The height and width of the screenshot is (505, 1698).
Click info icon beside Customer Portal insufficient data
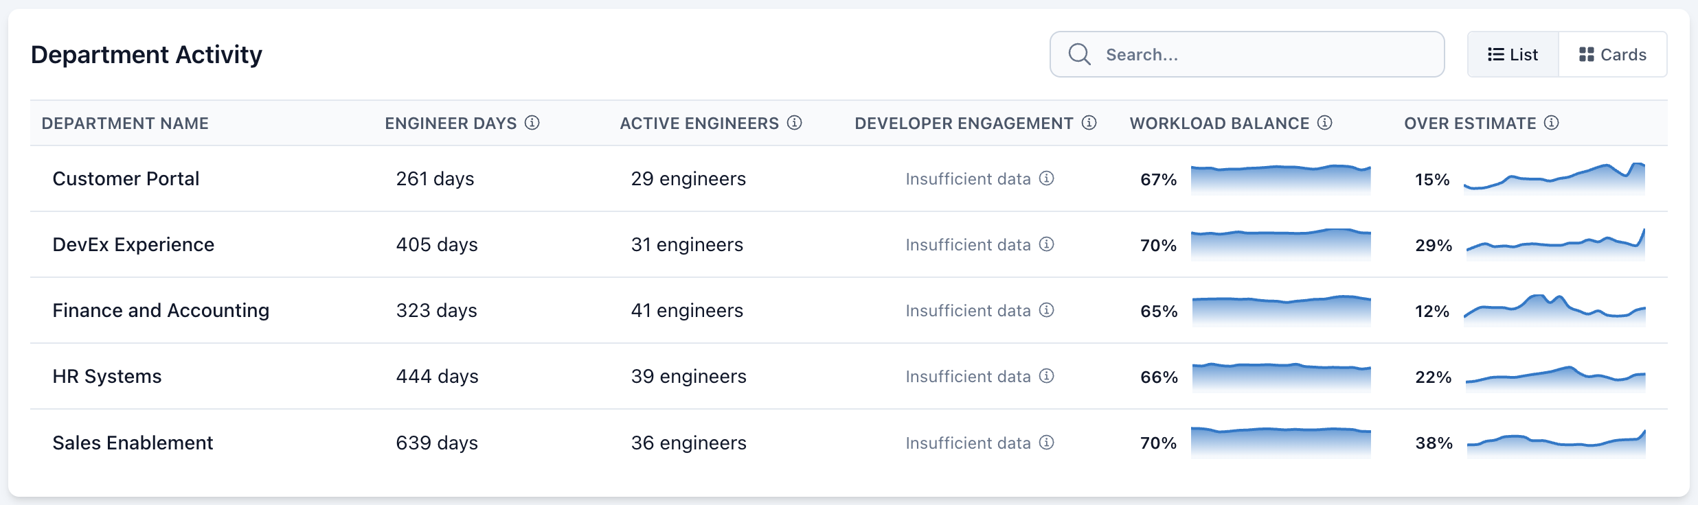tap(1047, 178)
